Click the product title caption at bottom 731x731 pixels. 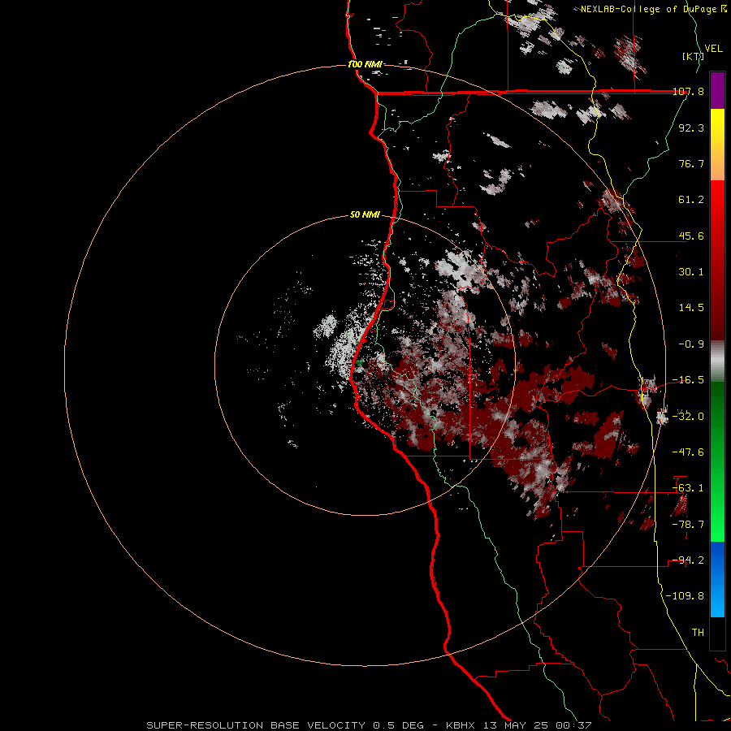[370, 725]
